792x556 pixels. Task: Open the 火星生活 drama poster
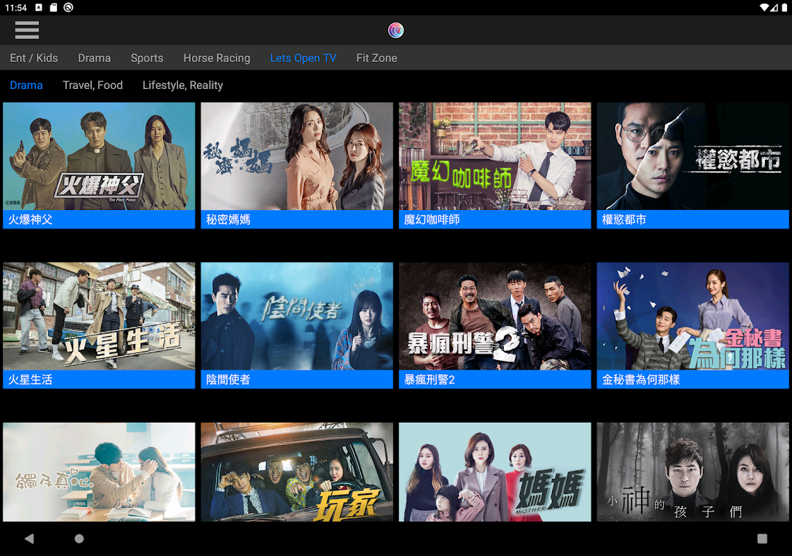(99, 316)
